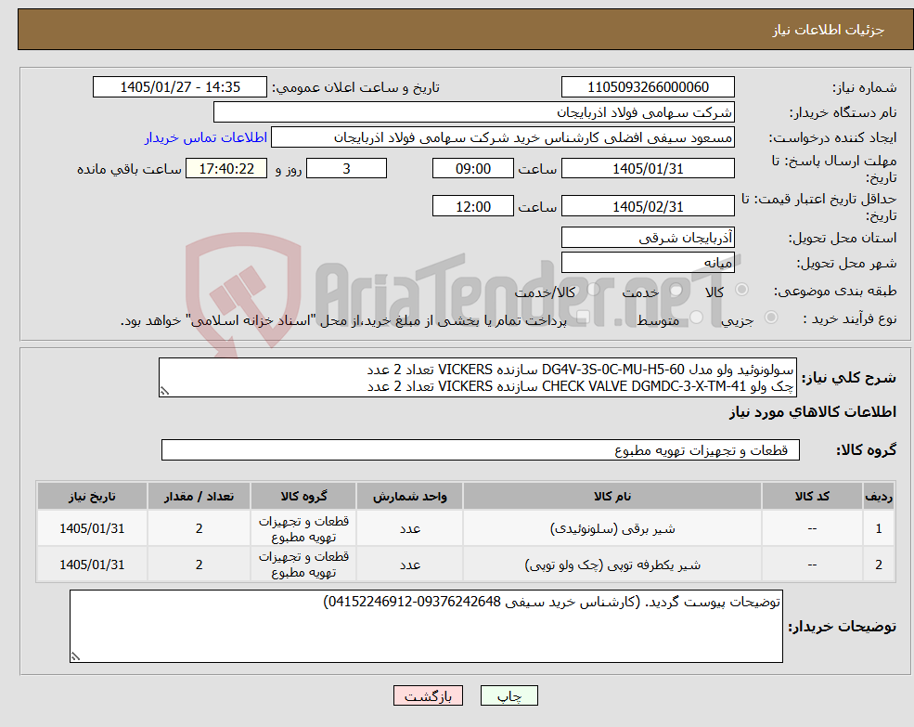The image size is (914, 727).
Task: Click item name شیر برقی (سلونوئیدی)
Action: tap(612, 528)
